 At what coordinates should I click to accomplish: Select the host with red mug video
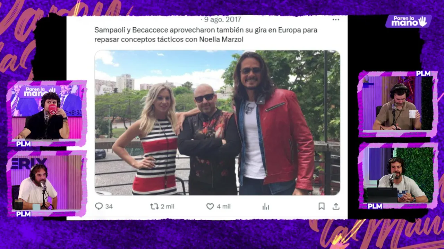coord(47,112)
